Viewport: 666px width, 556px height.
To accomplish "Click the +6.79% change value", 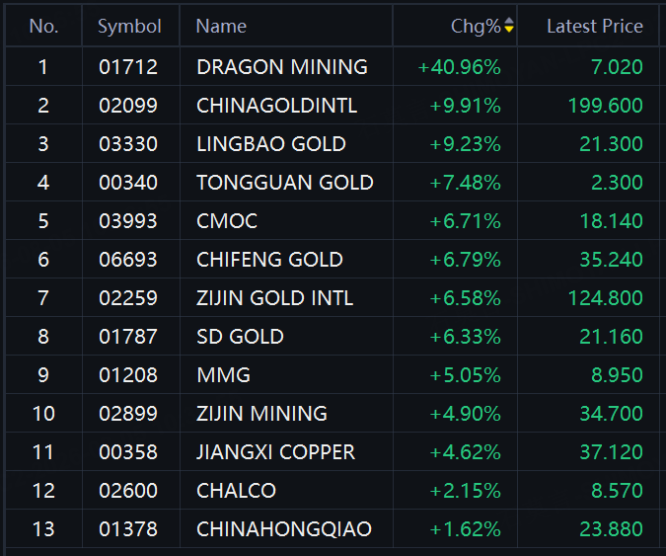I will 465,260.
